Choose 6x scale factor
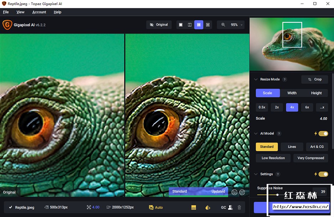This screenshot has width=334, height=217. tap(307, 107)
